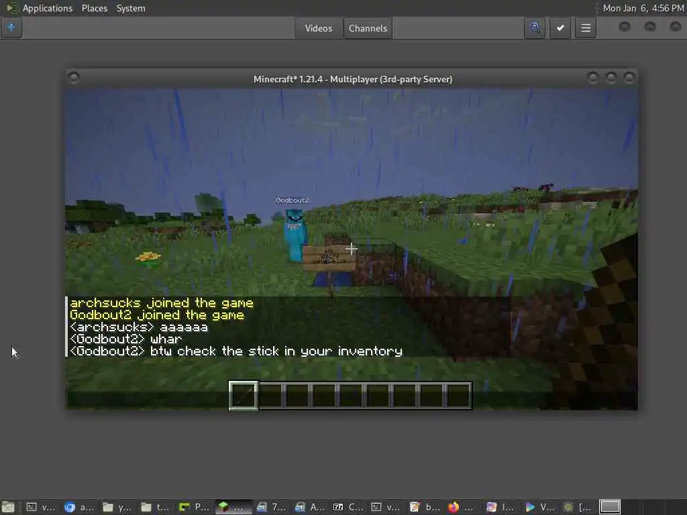Open the hamburger menu button
The width and height of the screenshot is (687, 515).
pos(585,28)
